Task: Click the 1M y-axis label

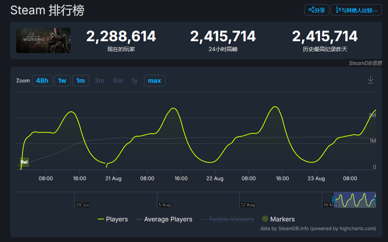Action: click(373, 141)
